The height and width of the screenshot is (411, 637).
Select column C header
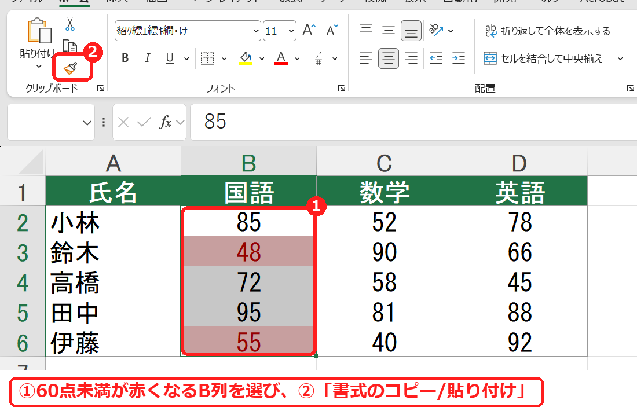point(384,162)
